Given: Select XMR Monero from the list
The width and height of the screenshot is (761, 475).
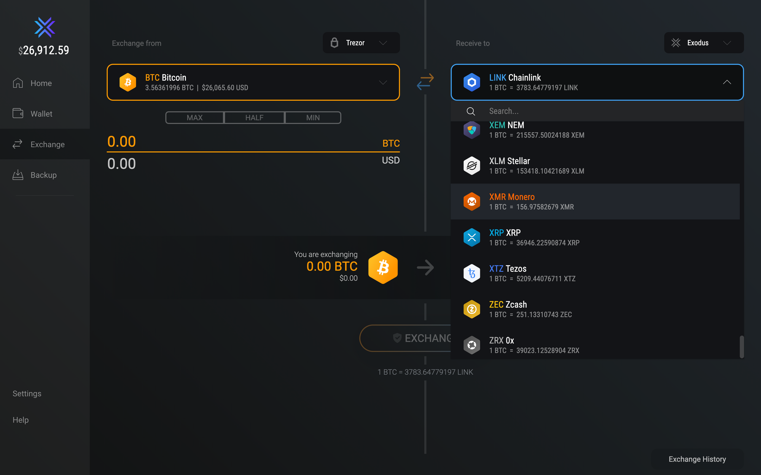Looking at the screenshot, I should click(595, 201).
